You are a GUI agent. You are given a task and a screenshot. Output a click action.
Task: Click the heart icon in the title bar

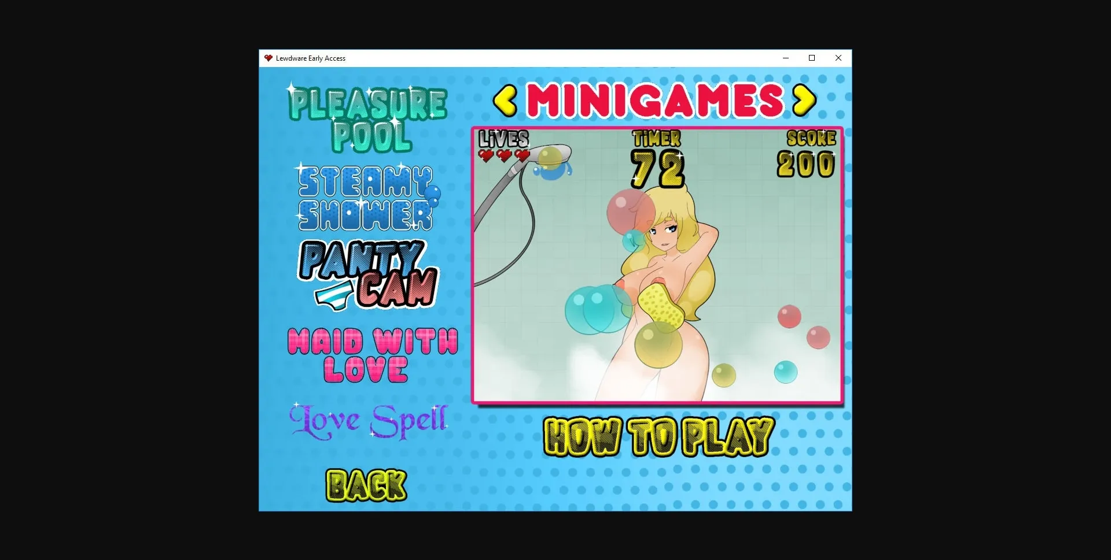click(x=268, y=58)
